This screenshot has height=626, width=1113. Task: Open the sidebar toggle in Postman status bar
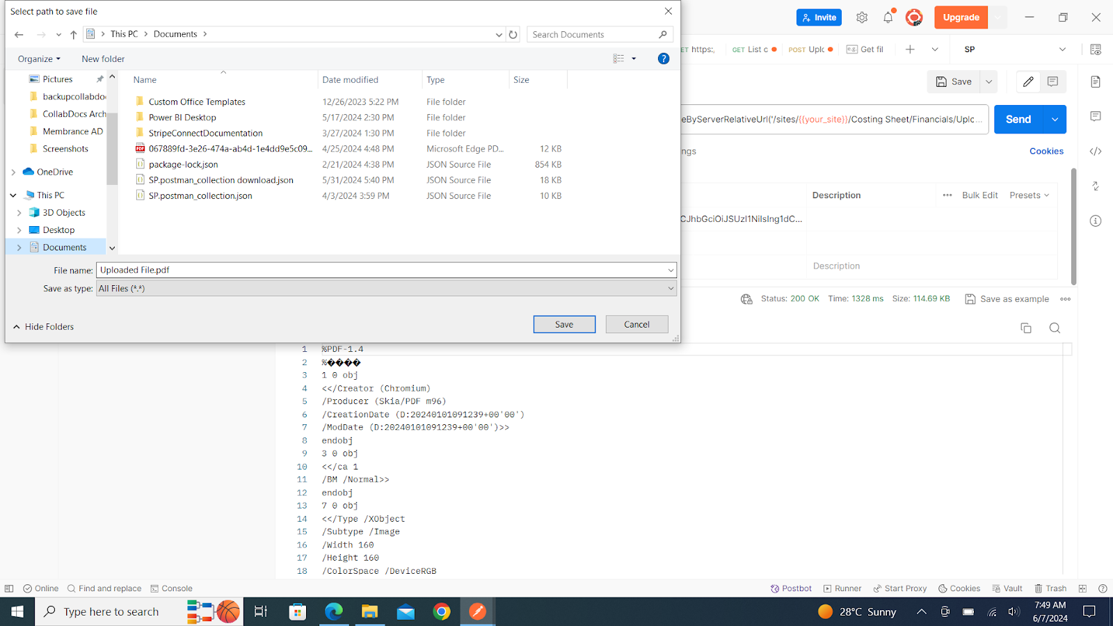pyautogui.click(x=9, y=588)
